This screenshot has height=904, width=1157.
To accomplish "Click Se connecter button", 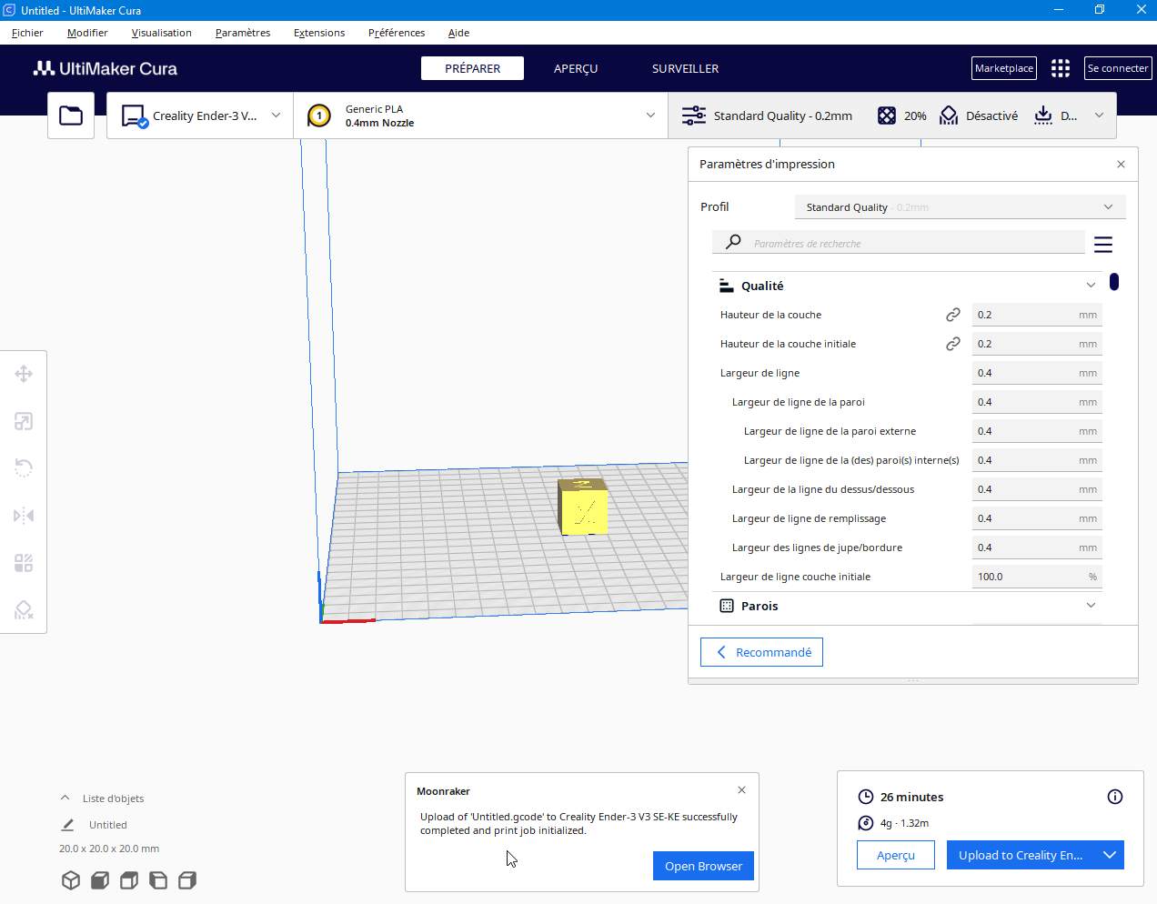I will (1118, 68).
